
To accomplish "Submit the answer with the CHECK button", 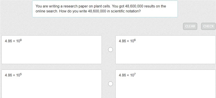I will [x=208, y=26].
